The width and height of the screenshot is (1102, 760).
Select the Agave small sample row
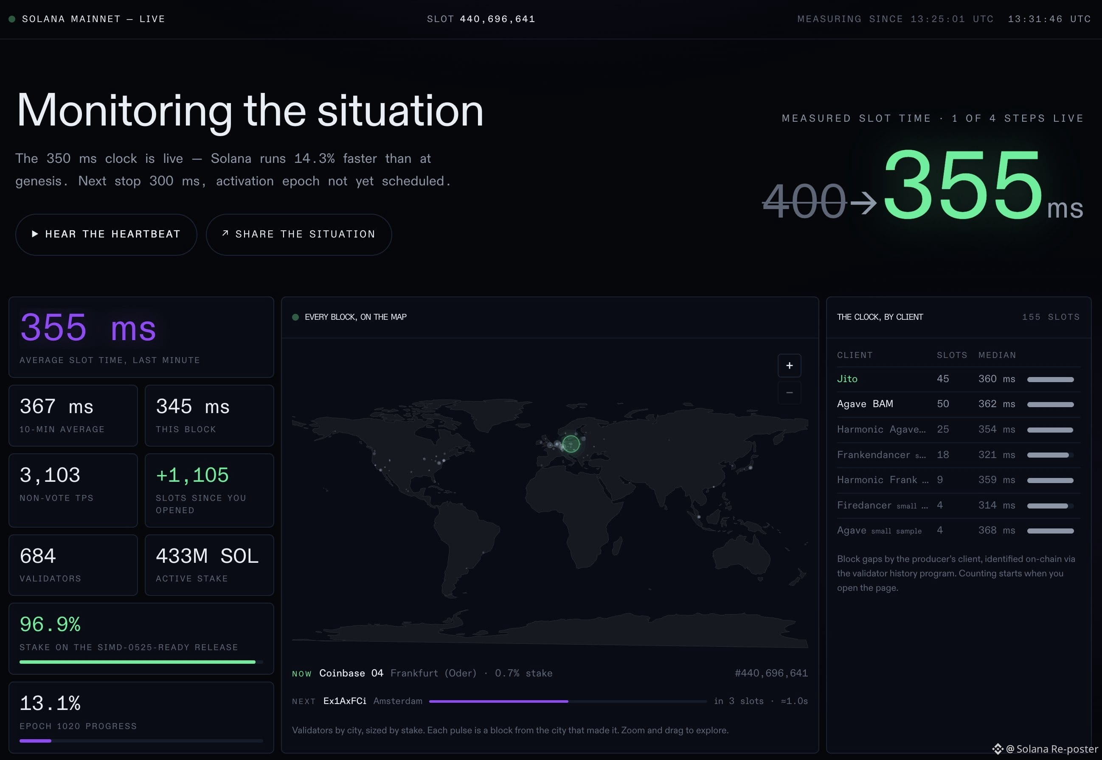point(958,531)
